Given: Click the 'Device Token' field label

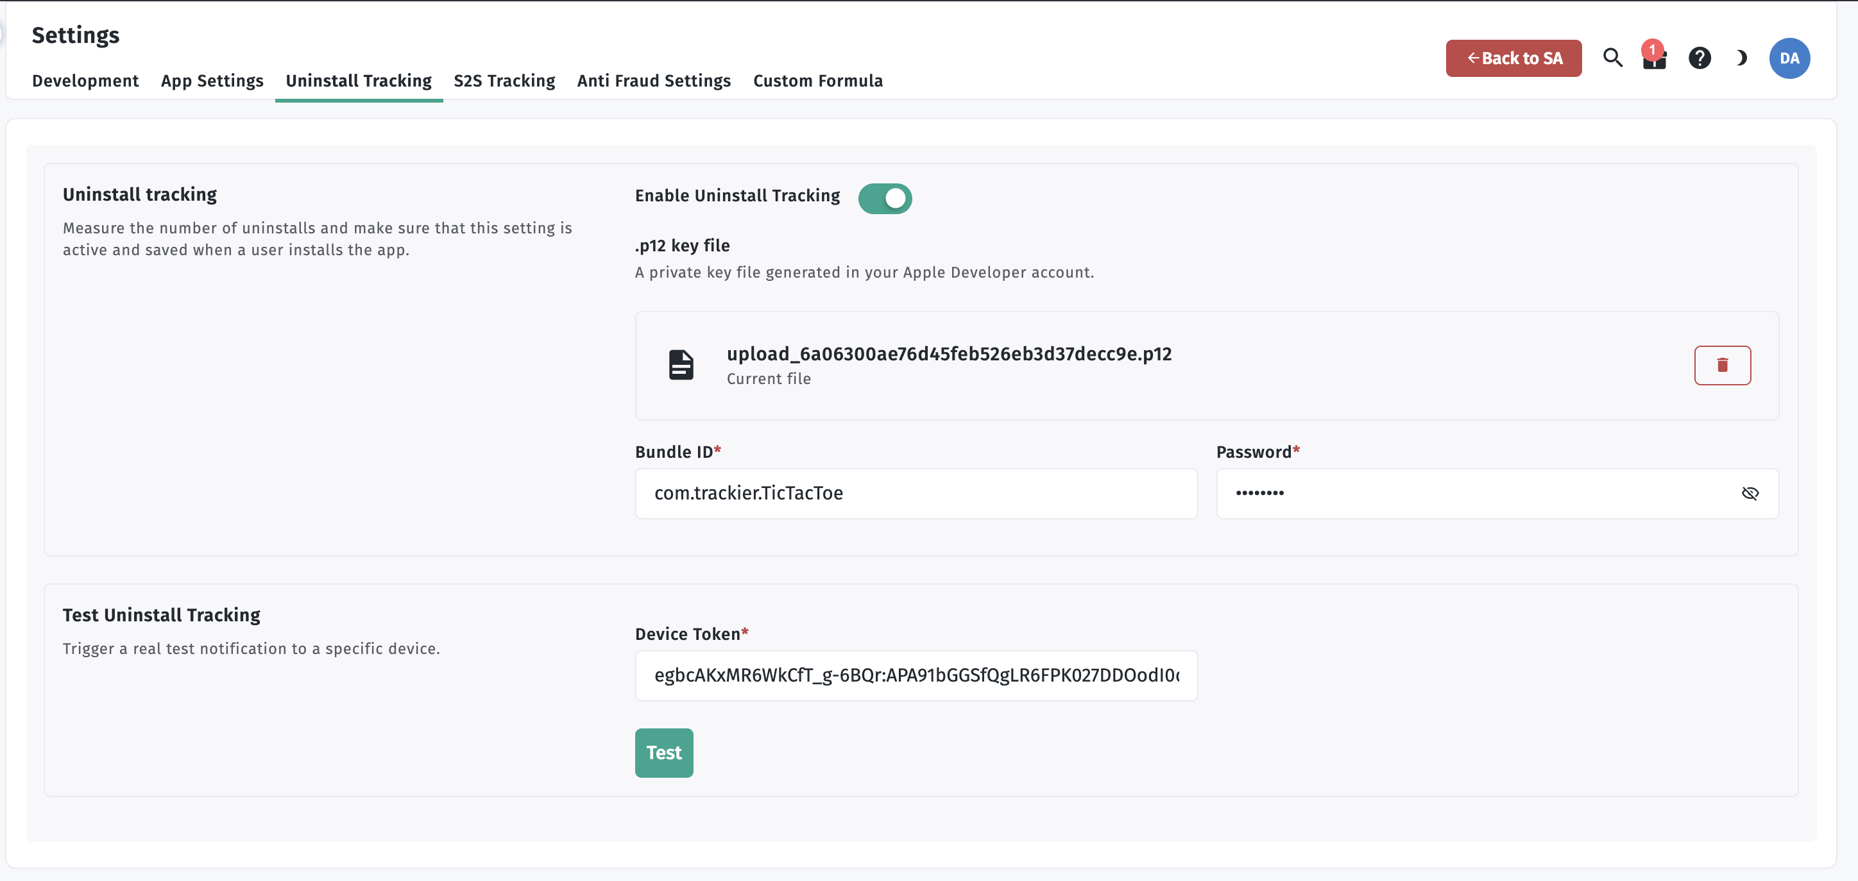Looking at the screenshot, I should pos(691,633).
